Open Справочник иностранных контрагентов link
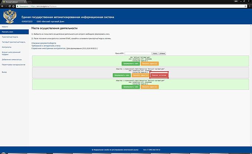 click(x=48, y=48)
